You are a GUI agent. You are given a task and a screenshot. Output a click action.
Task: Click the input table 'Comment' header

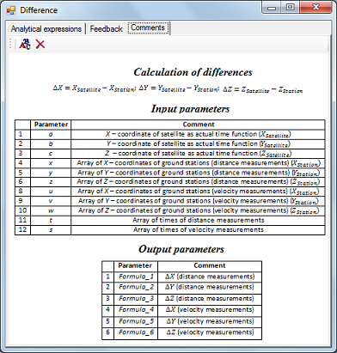point(199,125)
